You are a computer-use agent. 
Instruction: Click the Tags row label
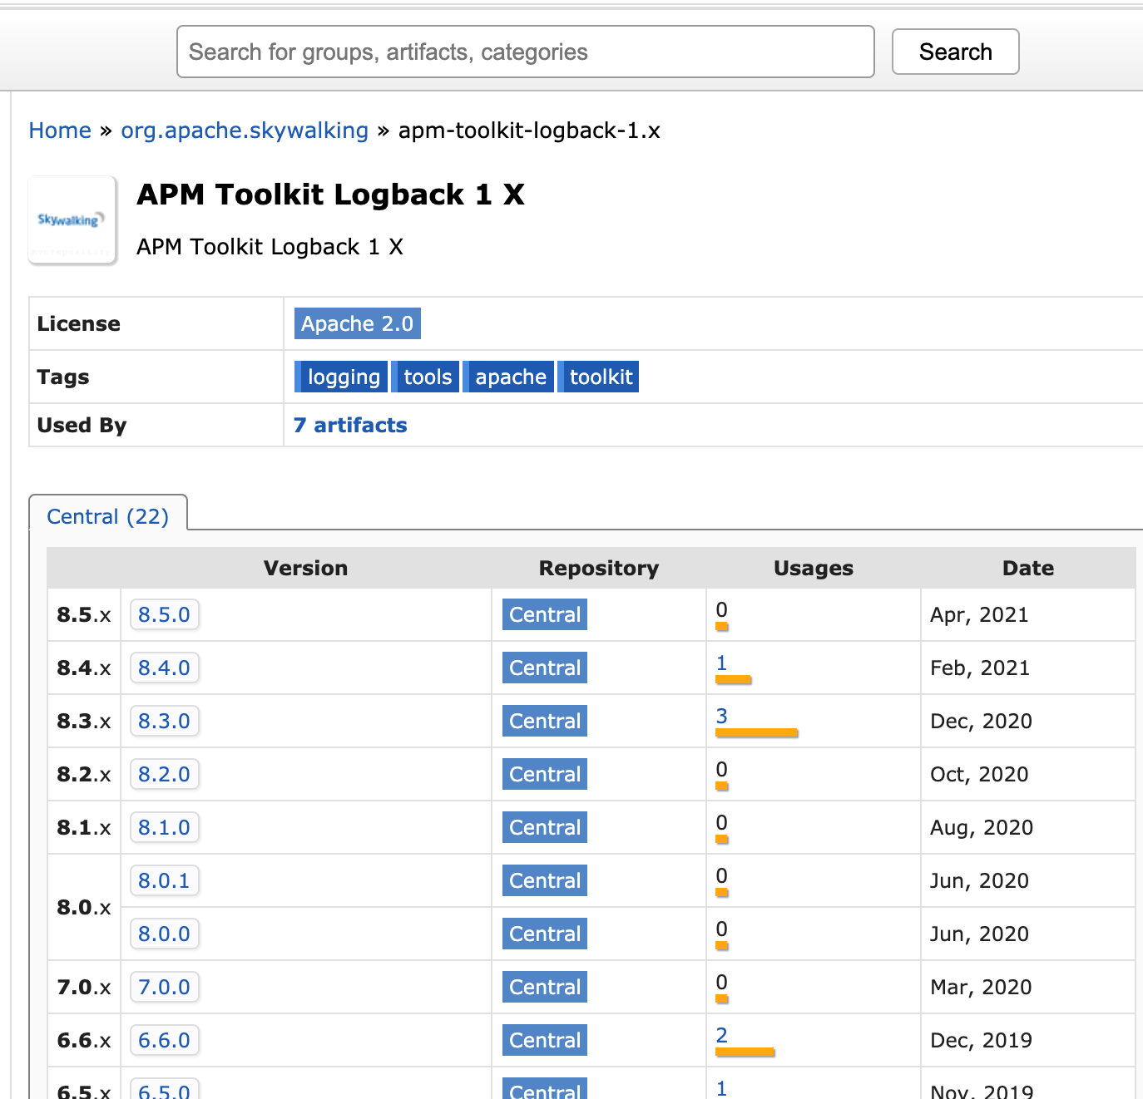pos(63,377)
